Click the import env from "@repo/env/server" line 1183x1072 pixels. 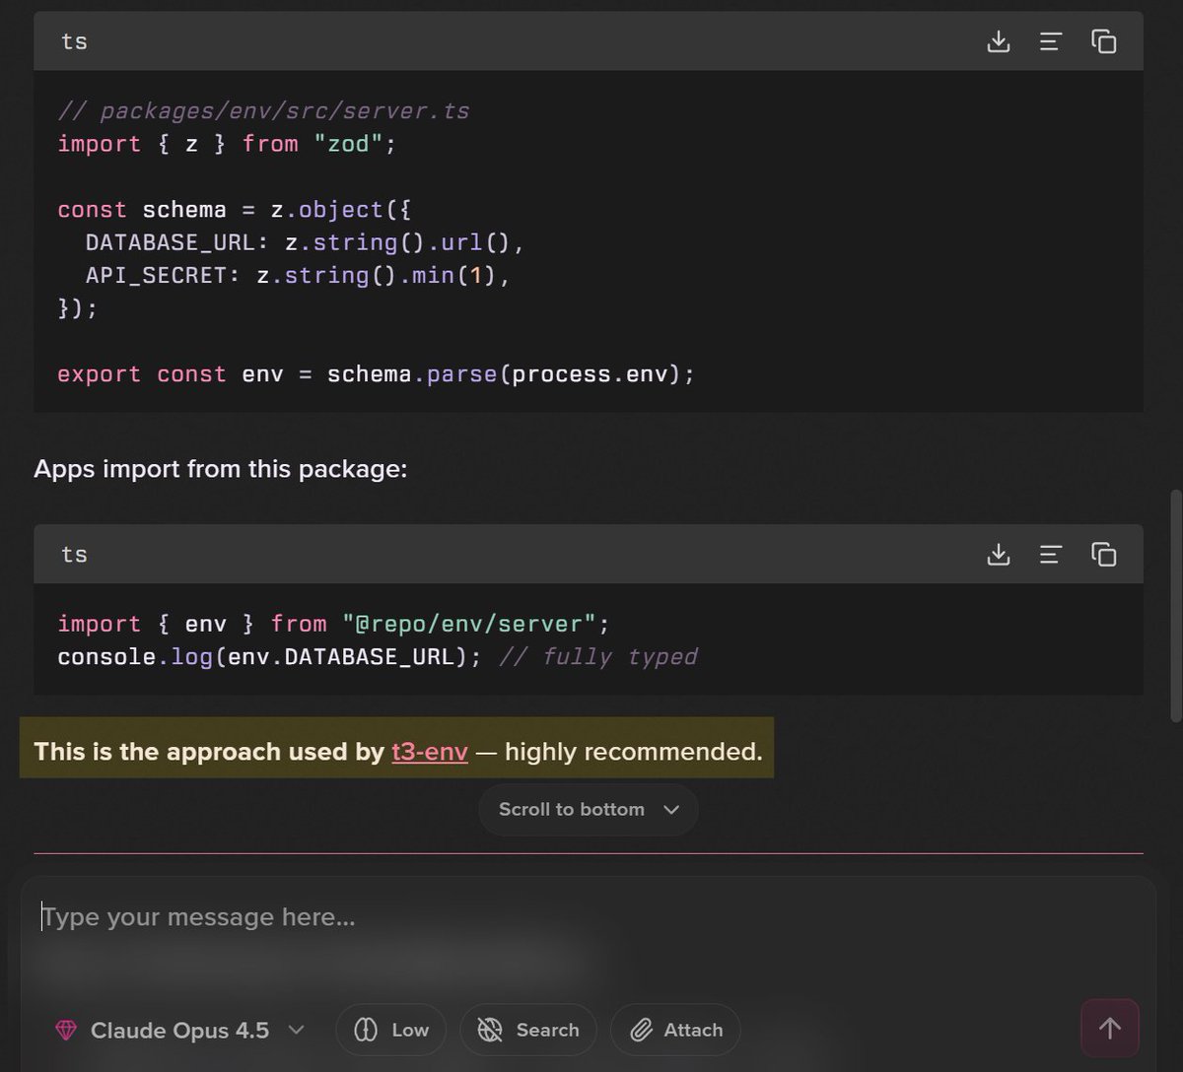pyautogui.click(x=334, y=624)
